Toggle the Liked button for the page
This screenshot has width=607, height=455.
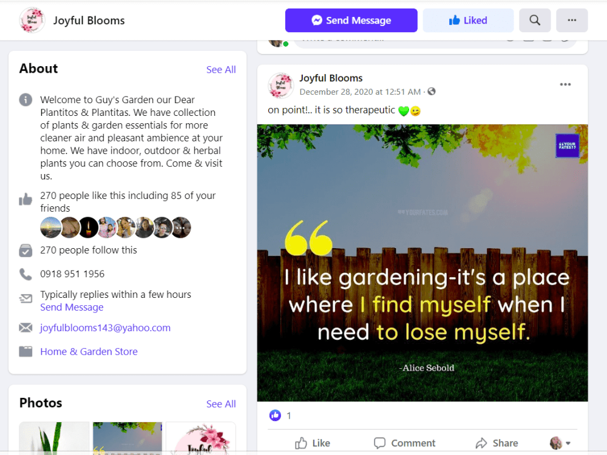pyautogui.click(x=468, y=20)
